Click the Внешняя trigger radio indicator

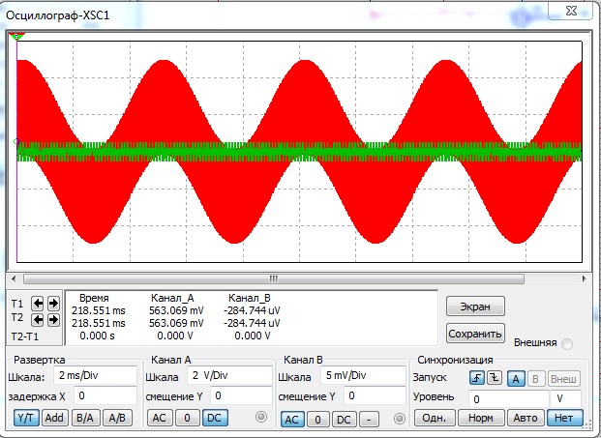tap(567, 344)
